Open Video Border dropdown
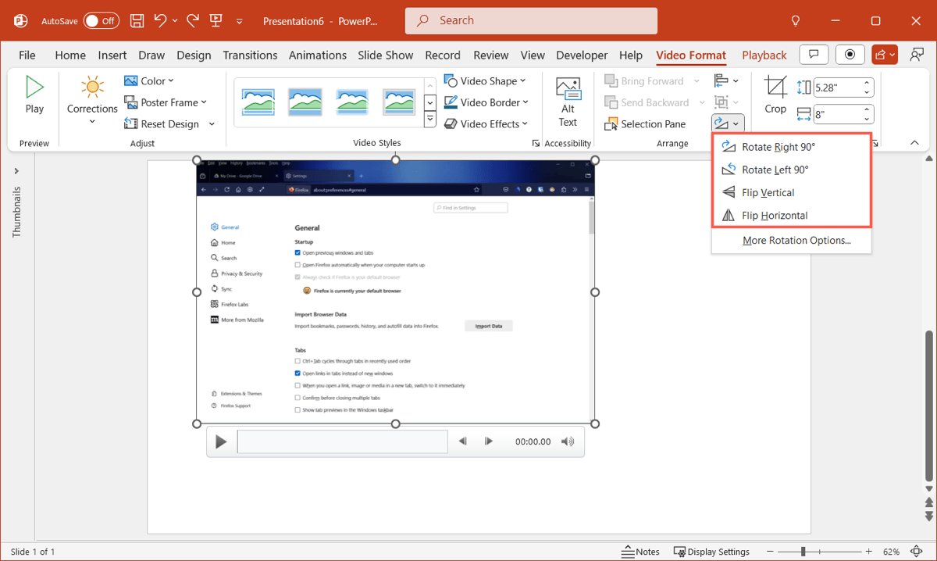Image resolution: width=937 pixels, height=561 pixels. 486,102
